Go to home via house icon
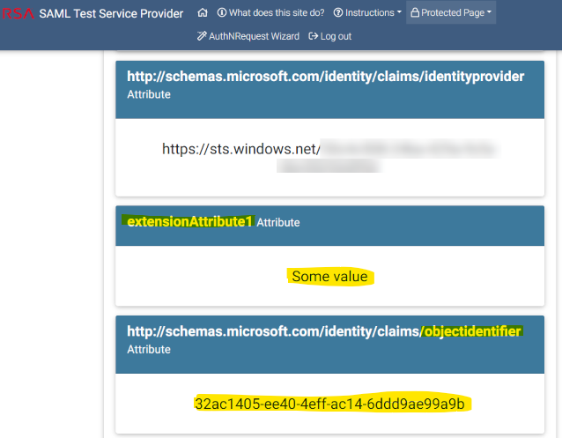This screenshot has width=562, height=438. (x=203, y=13)
